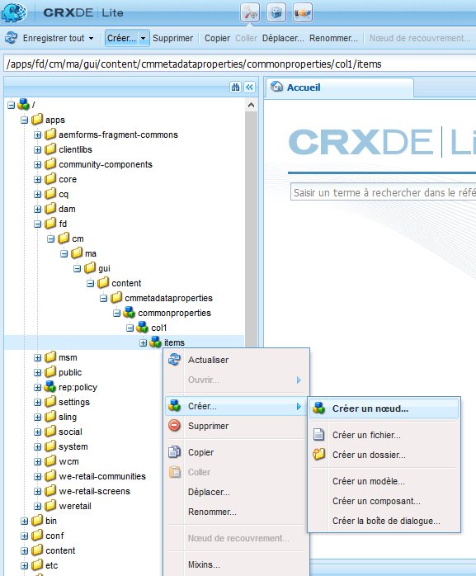Choose Renommer in the context menu
476x576 pixels.
tap(237, 512)
